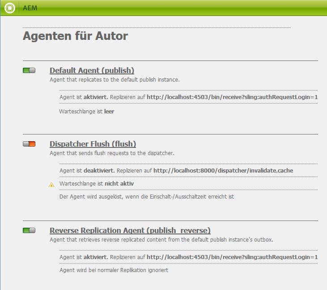Open the Default Agent (publish) link
This screenshot has width=327, height=290.
click(x=92, y=70)
